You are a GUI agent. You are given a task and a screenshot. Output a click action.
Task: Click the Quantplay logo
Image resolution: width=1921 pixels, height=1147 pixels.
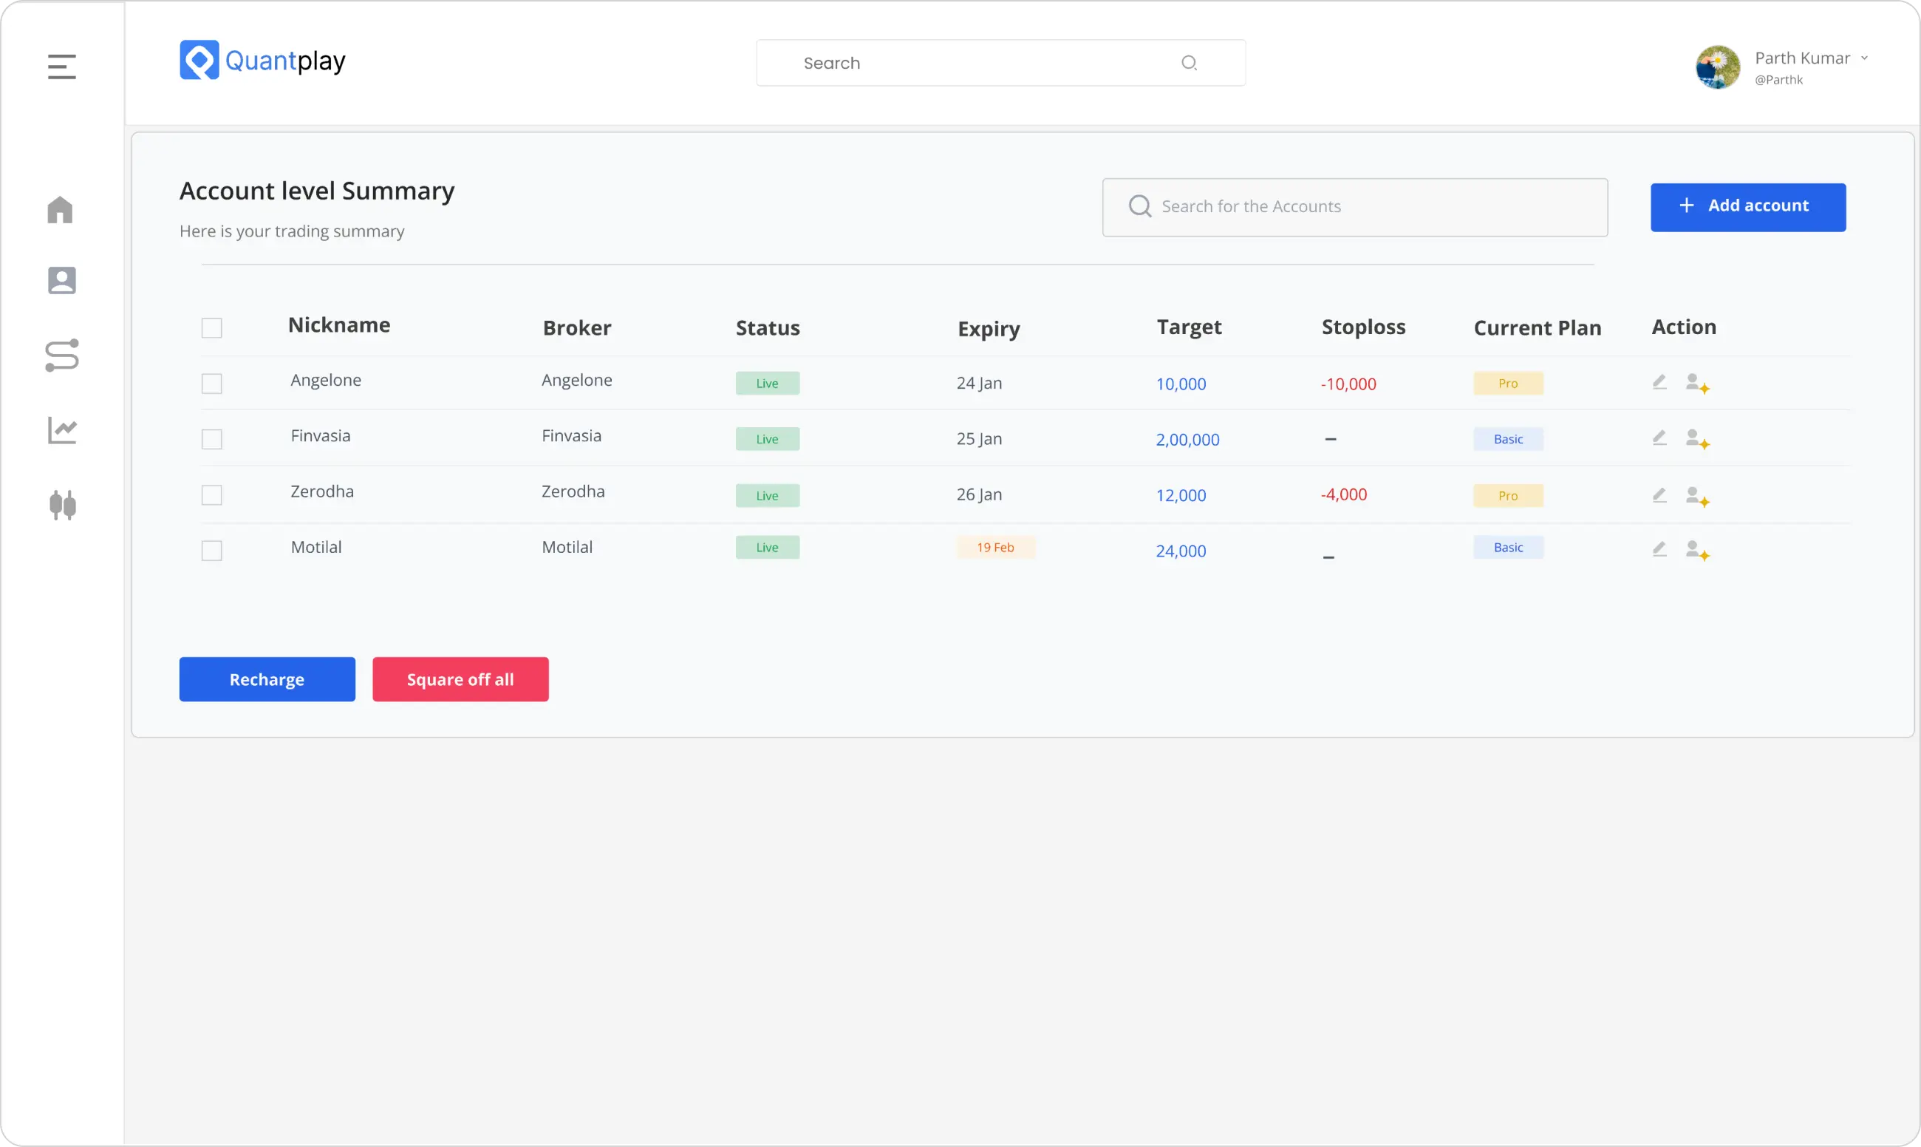(x=261, y=60)
